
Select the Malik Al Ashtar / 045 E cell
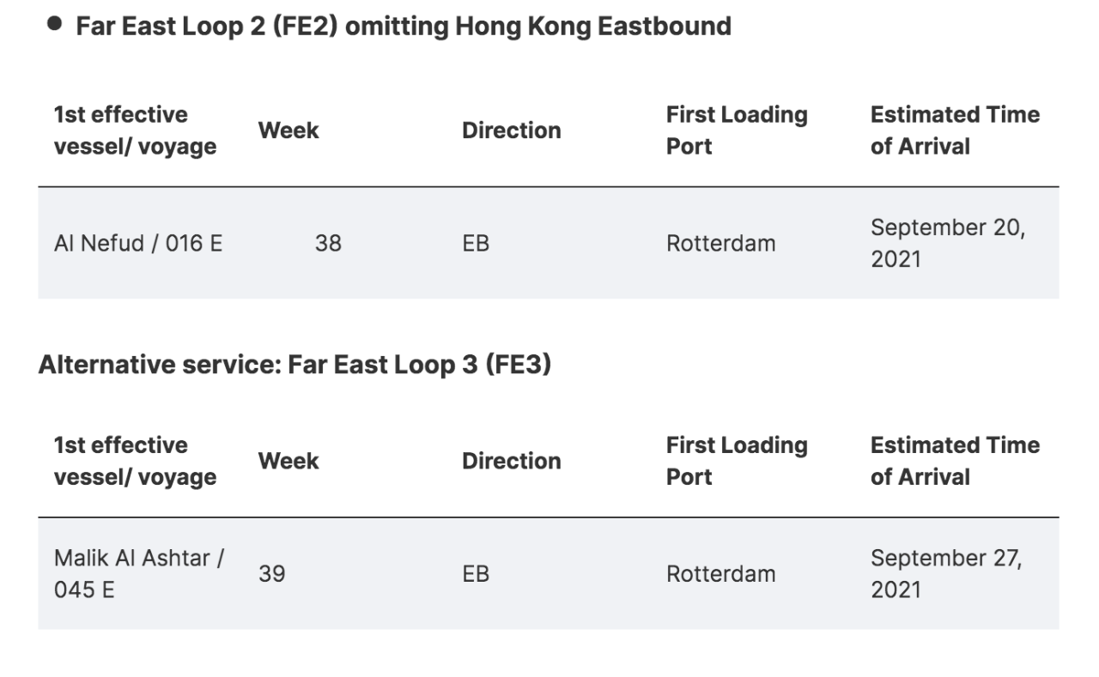point(138,574)
